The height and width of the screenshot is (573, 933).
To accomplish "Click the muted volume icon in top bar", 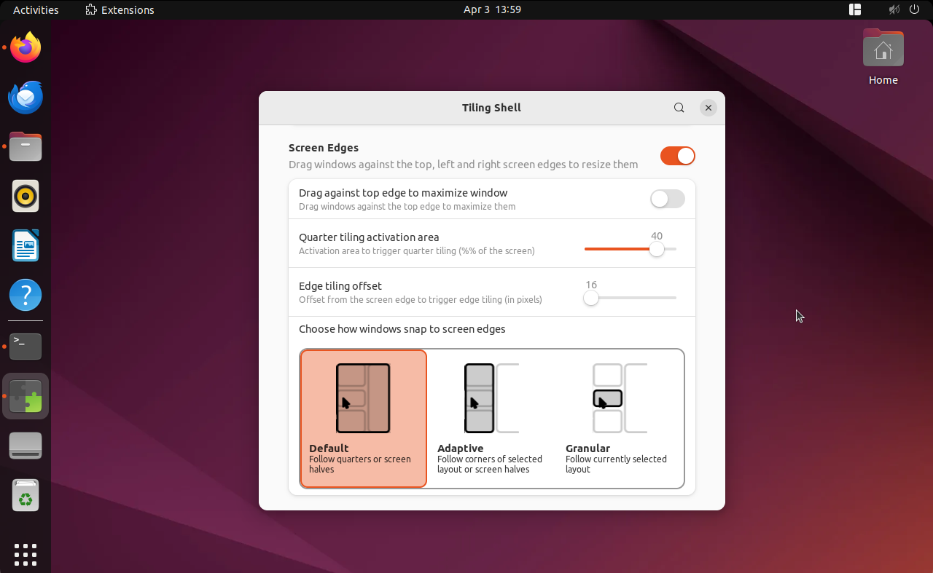I will coord(894,9).
